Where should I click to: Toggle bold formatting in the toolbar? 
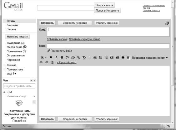pyautogui.click(x=51, y=57)
